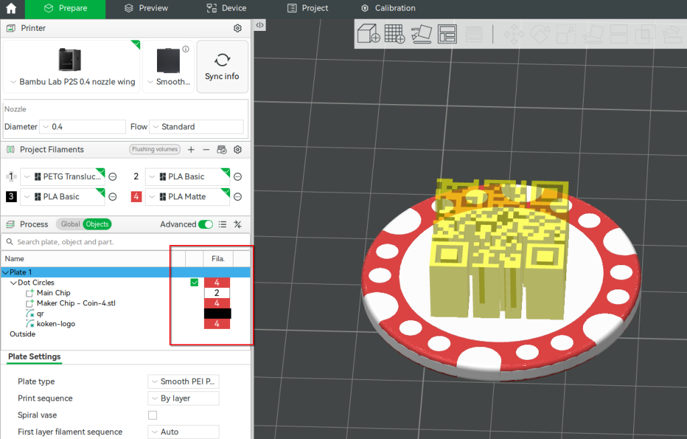Viewport: 687px width, 439px height.
Task: Open the nozzle Diameter dropdown
Action: coord(83,127)
